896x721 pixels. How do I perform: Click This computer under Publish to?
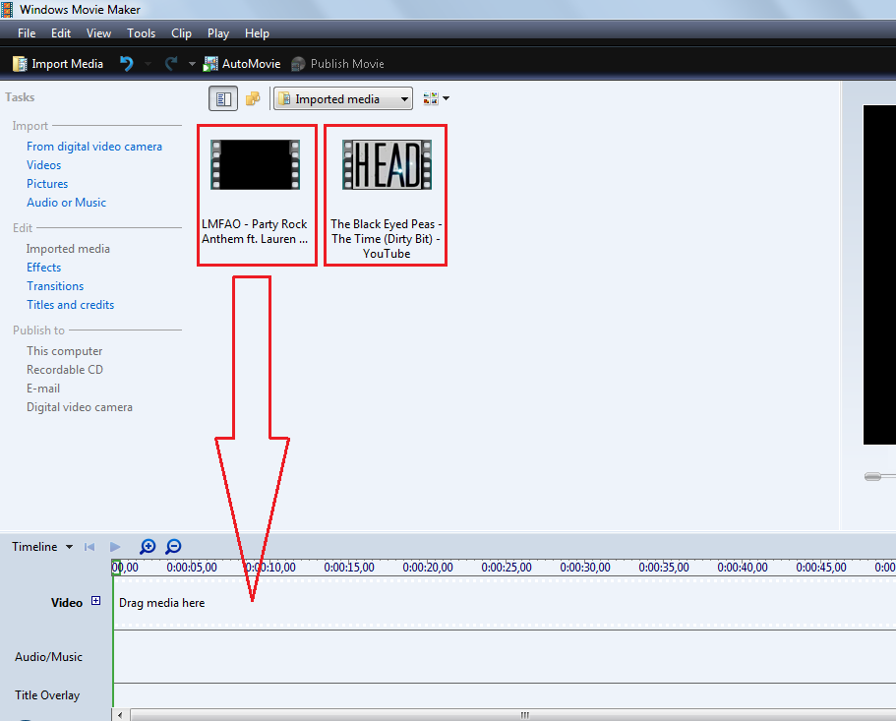point(65,351)
